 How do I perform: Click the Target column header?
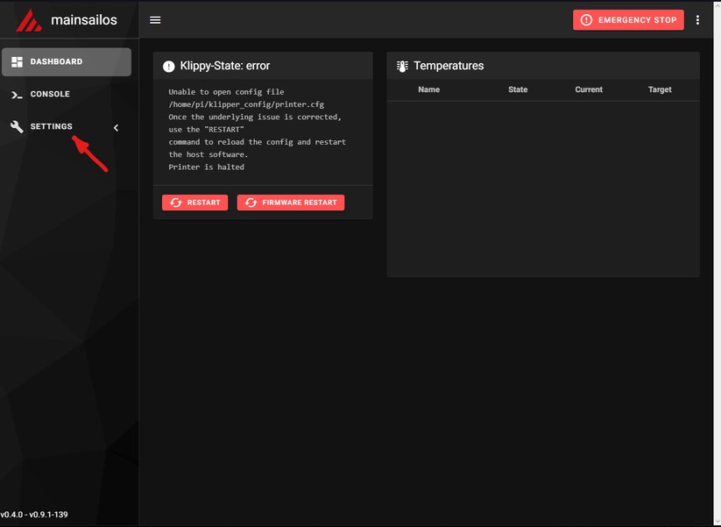tap(660, 89)
